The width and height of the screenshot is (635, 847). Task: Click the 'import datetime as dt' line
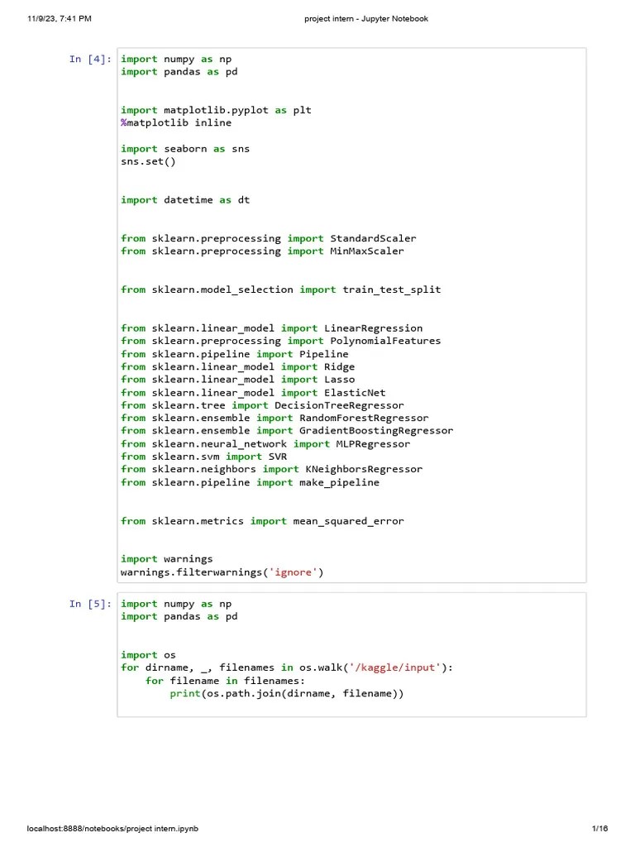pyautogui.click(x=185, y=200)
